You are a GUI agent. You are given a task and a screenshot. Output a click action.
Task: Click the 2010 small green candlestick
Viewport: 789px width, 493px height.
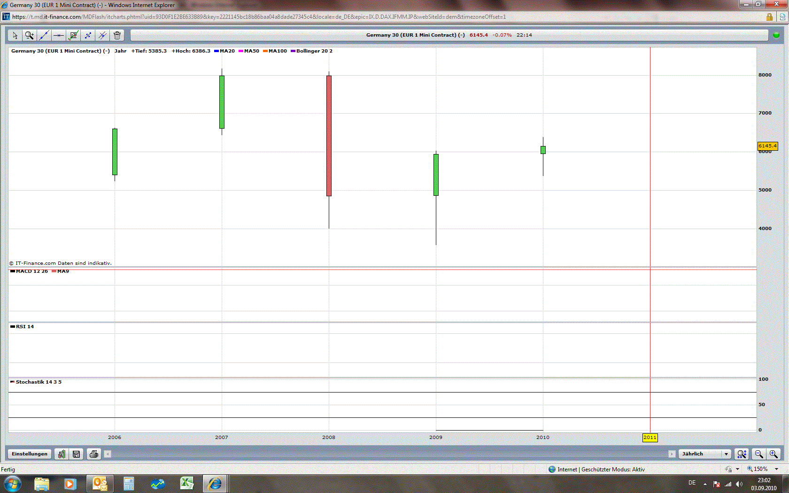pyautogui.click(x=543, y=150)
